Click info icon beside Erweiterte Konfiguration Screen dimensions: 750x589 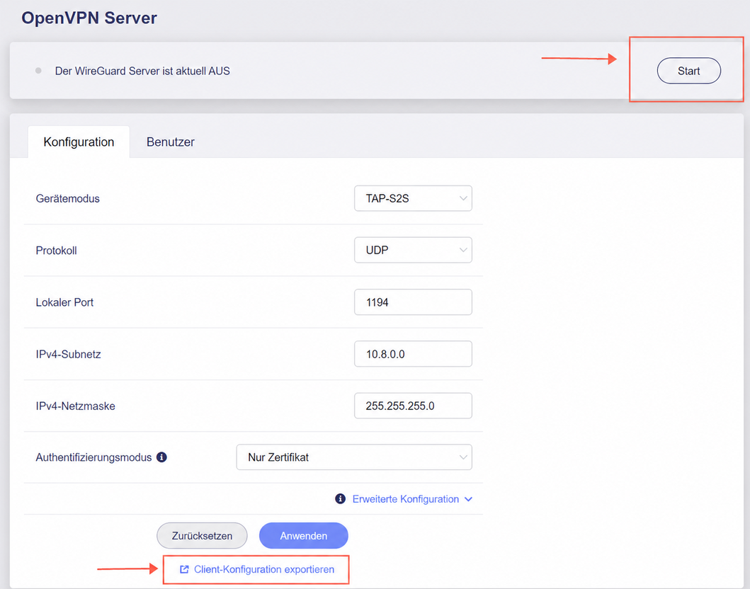(x=340, y=499)
